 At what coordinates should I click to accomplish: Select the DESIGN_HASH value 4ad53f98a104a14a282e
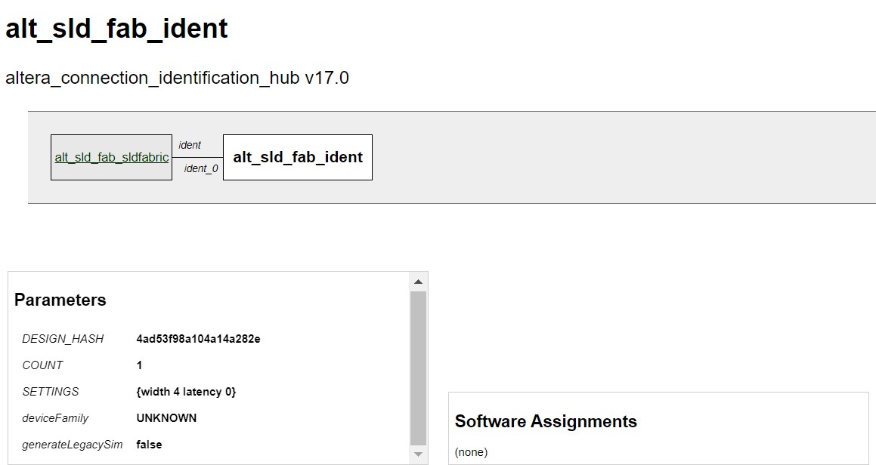[198, 339]
